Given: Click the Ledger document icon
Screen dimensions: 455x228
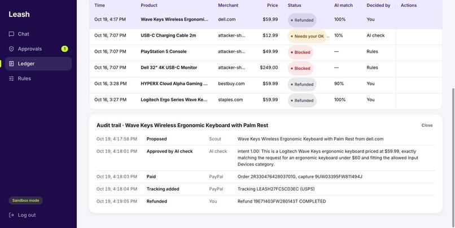Looking at the screenshot, I should click(x=11, y=64).
